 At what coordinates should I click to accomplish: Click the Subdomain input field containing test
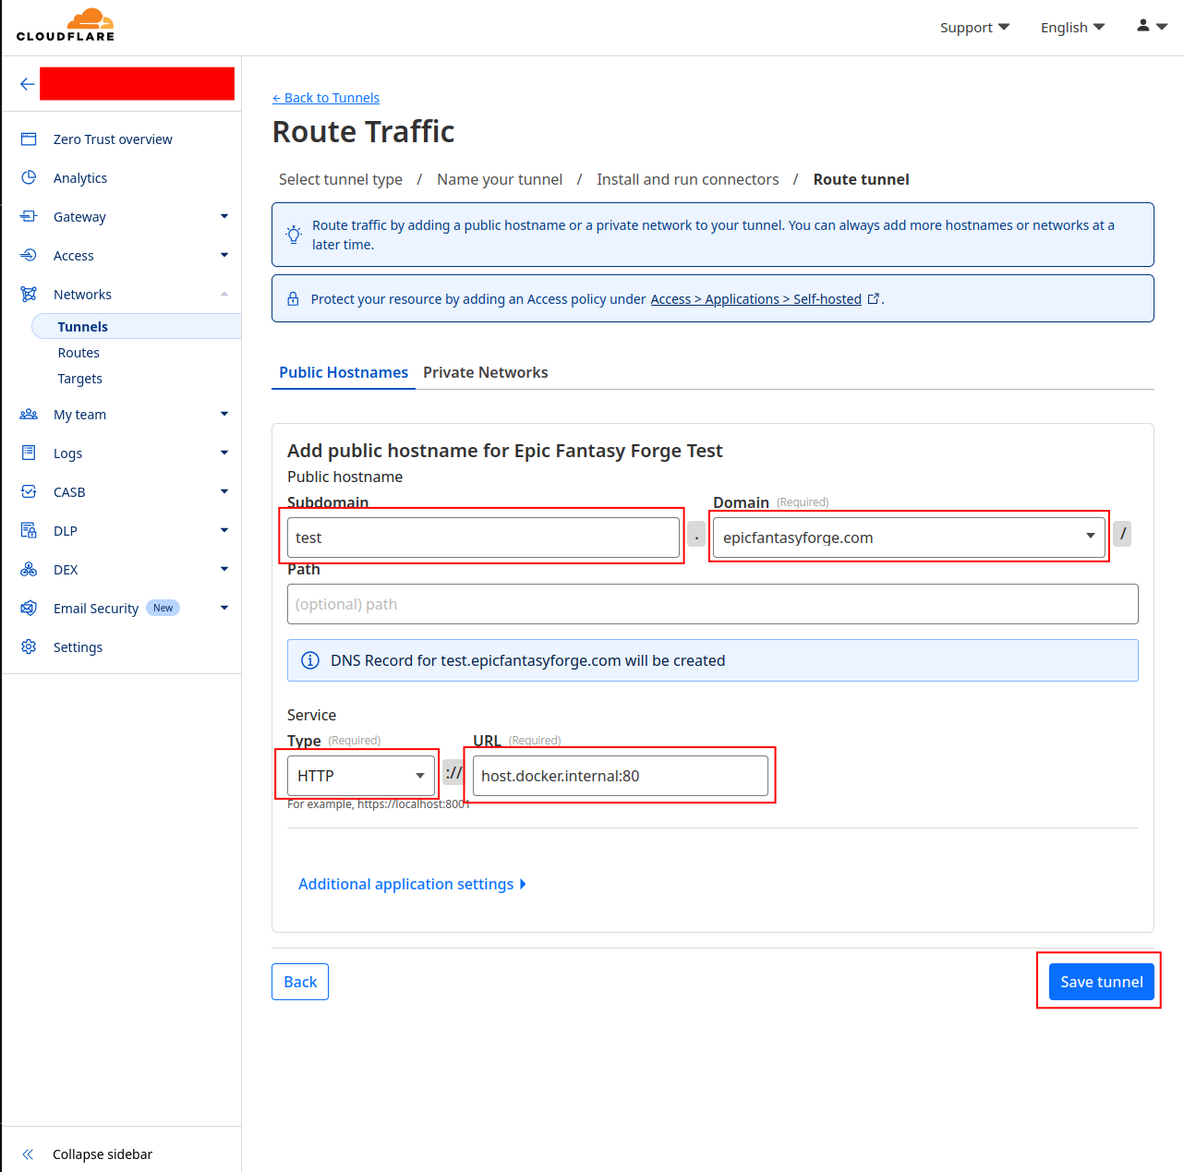click(x=483, y=538)
